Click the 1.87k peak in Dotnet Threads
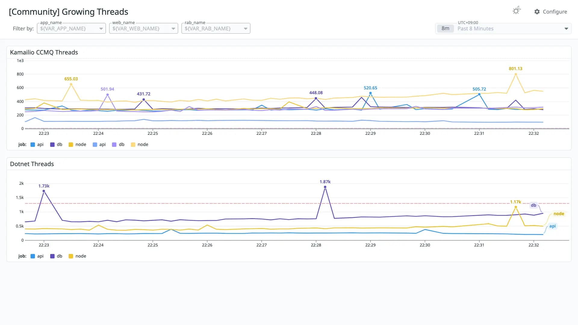This screenshot has width=578, height=325. tap(325, 187)
